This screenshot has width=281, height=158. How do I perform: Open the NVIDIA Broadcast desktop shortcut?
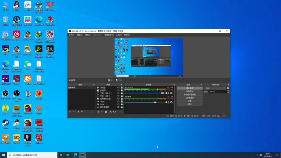[39, 51]
